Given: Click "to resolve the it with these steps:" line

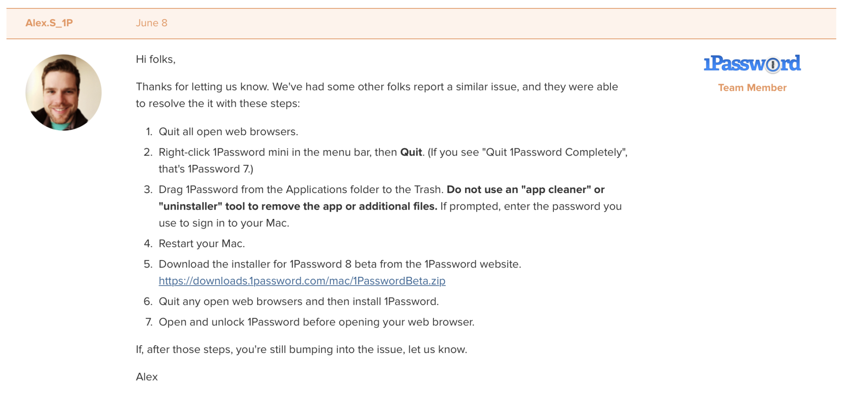Looking at the screenshot, I should (218, 104).
